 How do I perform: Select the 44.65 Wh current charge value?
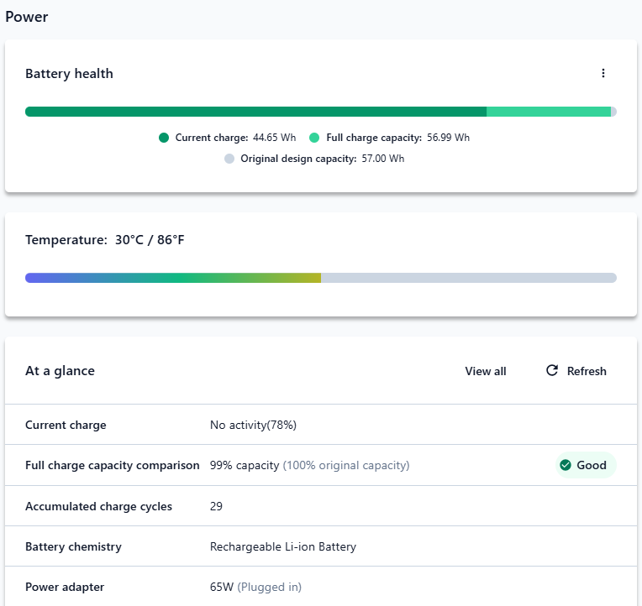(274, 138)
